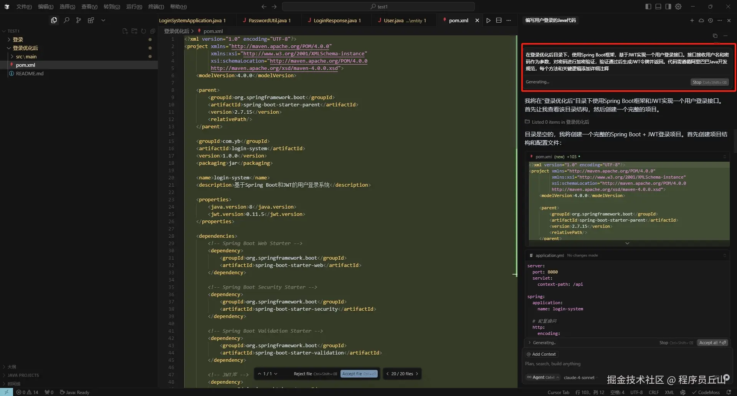
Task: Open the 编辑 menu
Action: point(46,7)
